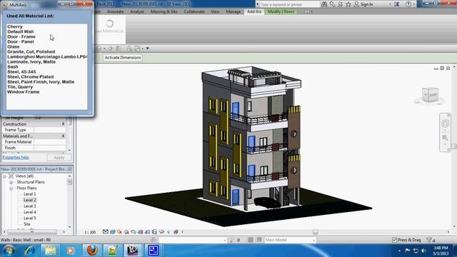This screenshot has height=257, width=457.
Task: Open the Main Model design options dropdown
Action: pyautogui.click(x=314, y=240)
